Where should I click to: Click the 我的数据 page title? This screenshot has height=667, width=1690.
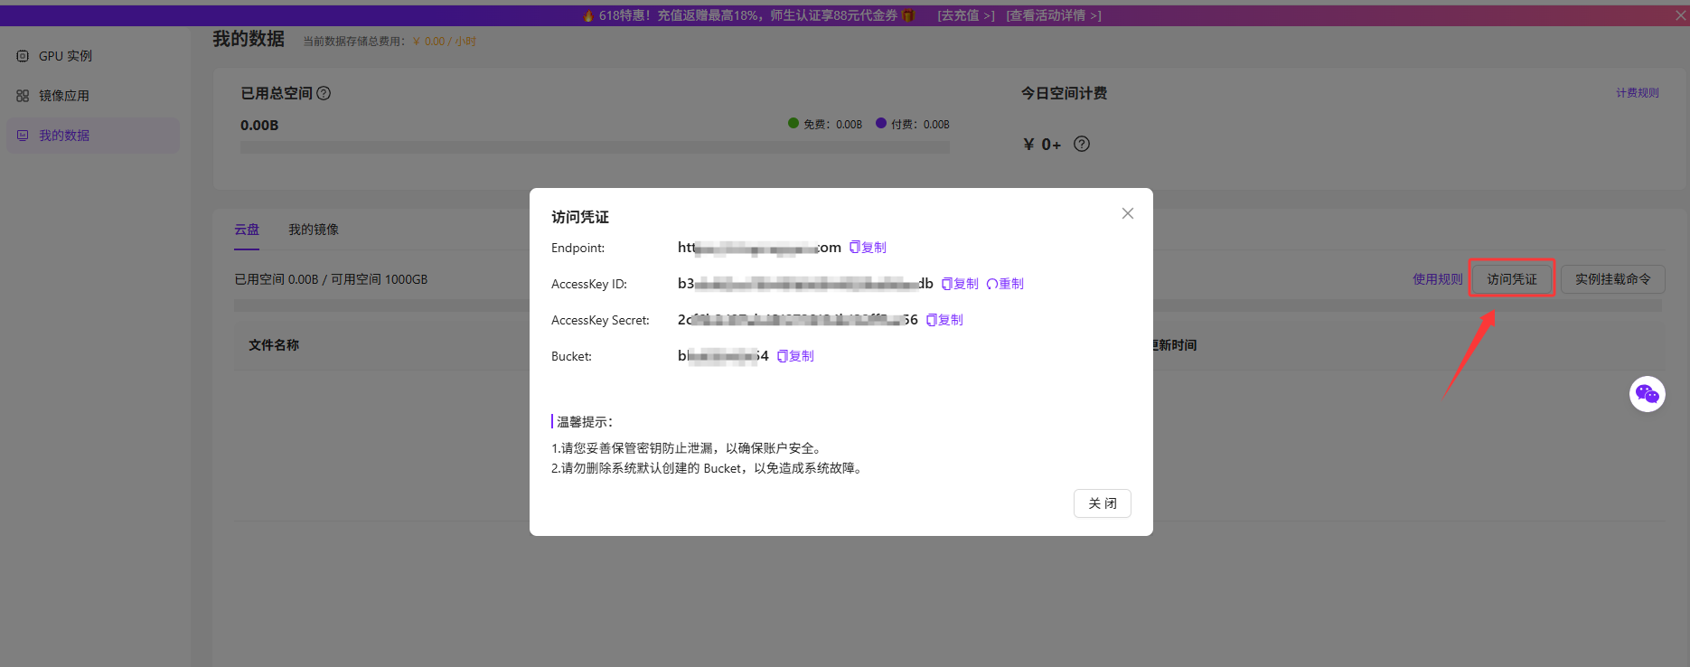pos(249,39)
